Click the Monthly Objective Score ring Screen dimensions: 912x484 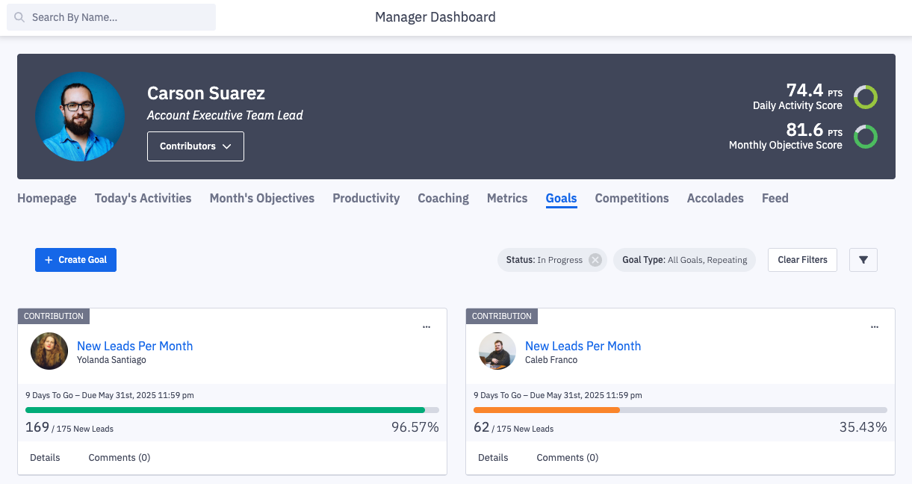pyautogui.click(x=866, y=137)
